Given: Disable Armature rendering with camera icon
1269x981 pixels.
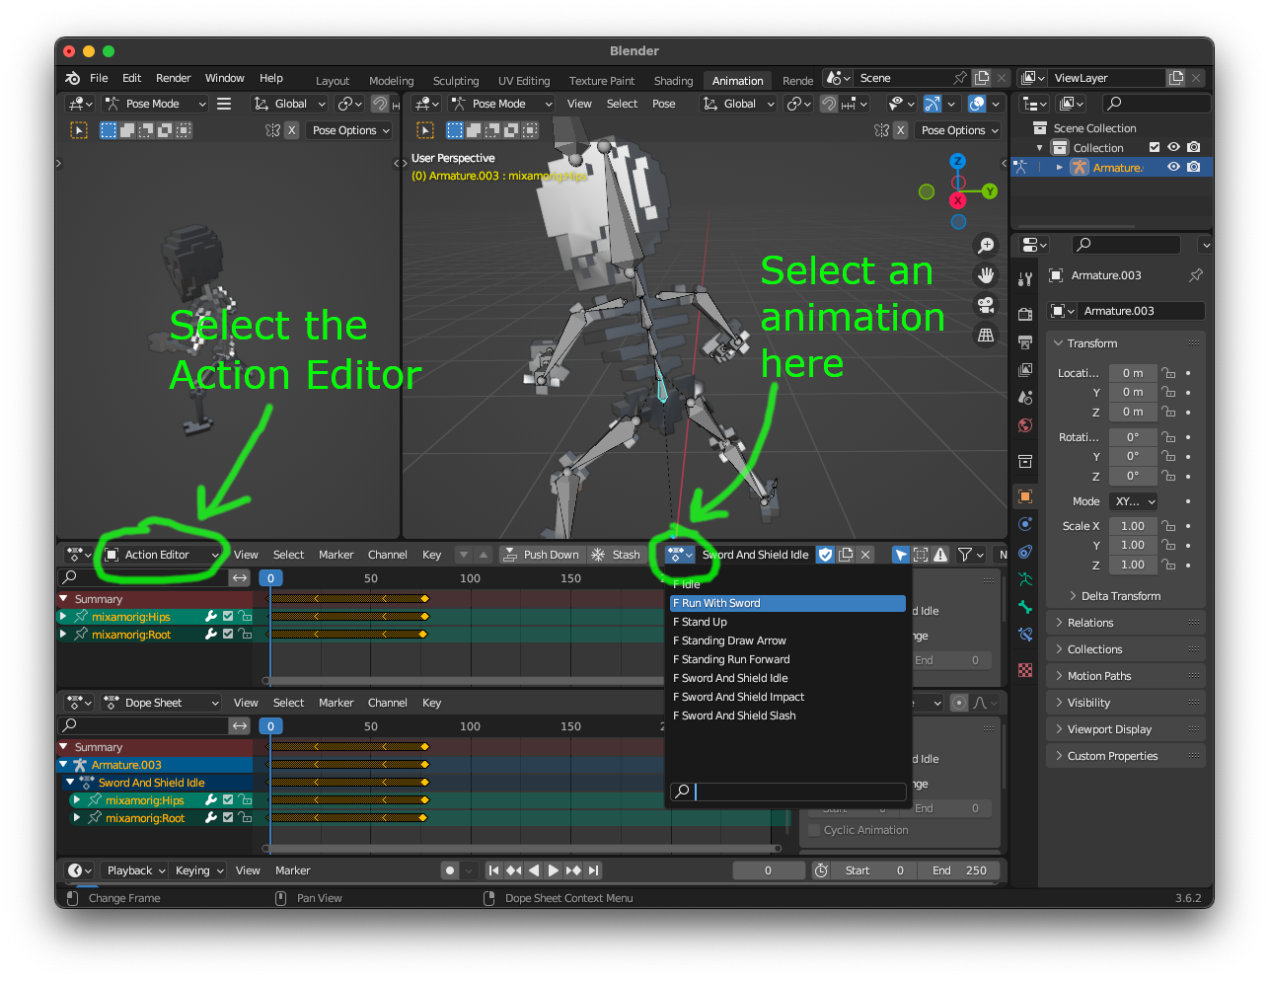Looking at the screenshot, I should point(1194,168).
